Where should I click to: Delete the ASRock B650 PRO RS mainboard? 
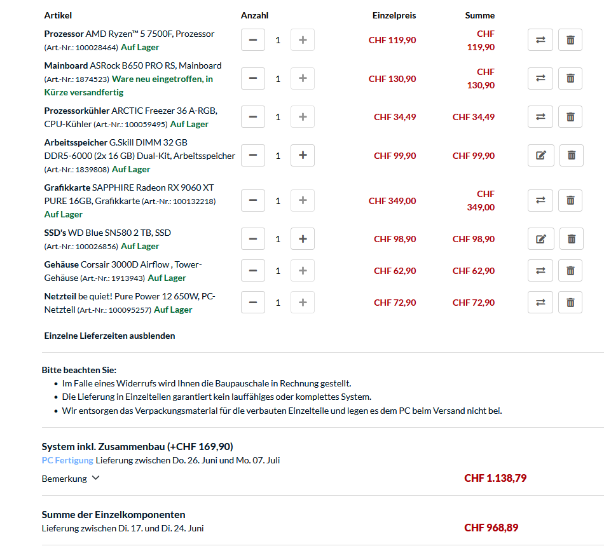pos(570,79)
